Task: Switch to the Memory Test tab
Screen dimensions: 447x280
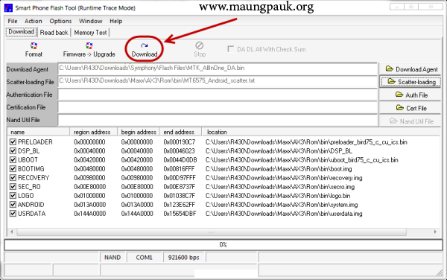Action: (x=90, y=33)
